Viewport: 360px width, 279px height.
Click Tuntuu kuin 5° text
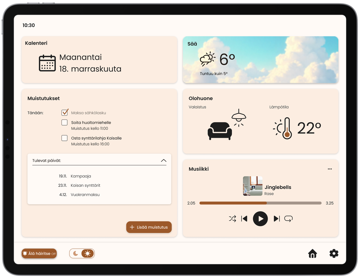pyautogui.click(x=214, y=74)
